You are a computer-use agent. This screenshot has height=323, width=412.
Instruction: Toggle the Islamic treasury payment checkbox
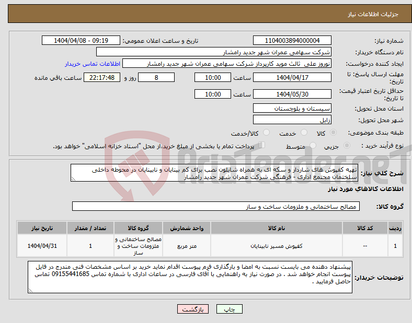[x=262, y=145]
